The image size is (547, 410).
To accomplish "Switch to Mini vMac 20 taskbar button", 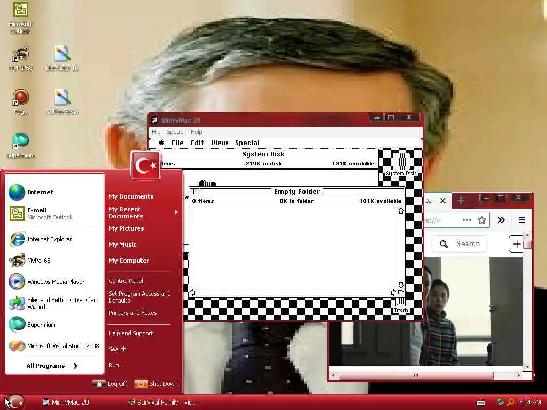I will (x=66, y=403).
